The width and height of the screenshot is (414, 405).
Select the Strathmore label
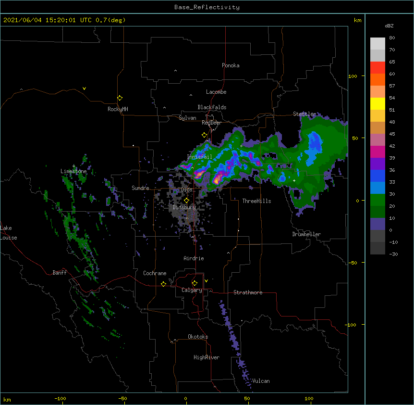tap(248, 292)
